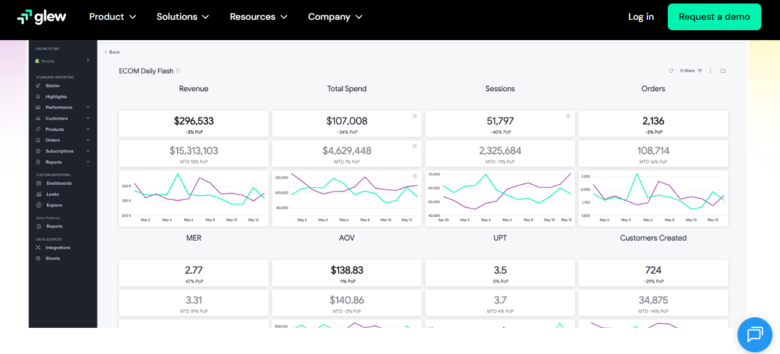Click the Total Spend column heading
Image resolution: width=780 pixels, height=354 pixels.
coord(347,89)
